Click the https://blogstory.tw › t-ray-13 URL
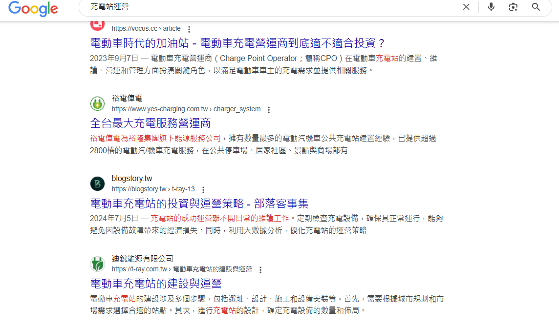This screenshot has width=559, height=326. (x=153, y=189)
